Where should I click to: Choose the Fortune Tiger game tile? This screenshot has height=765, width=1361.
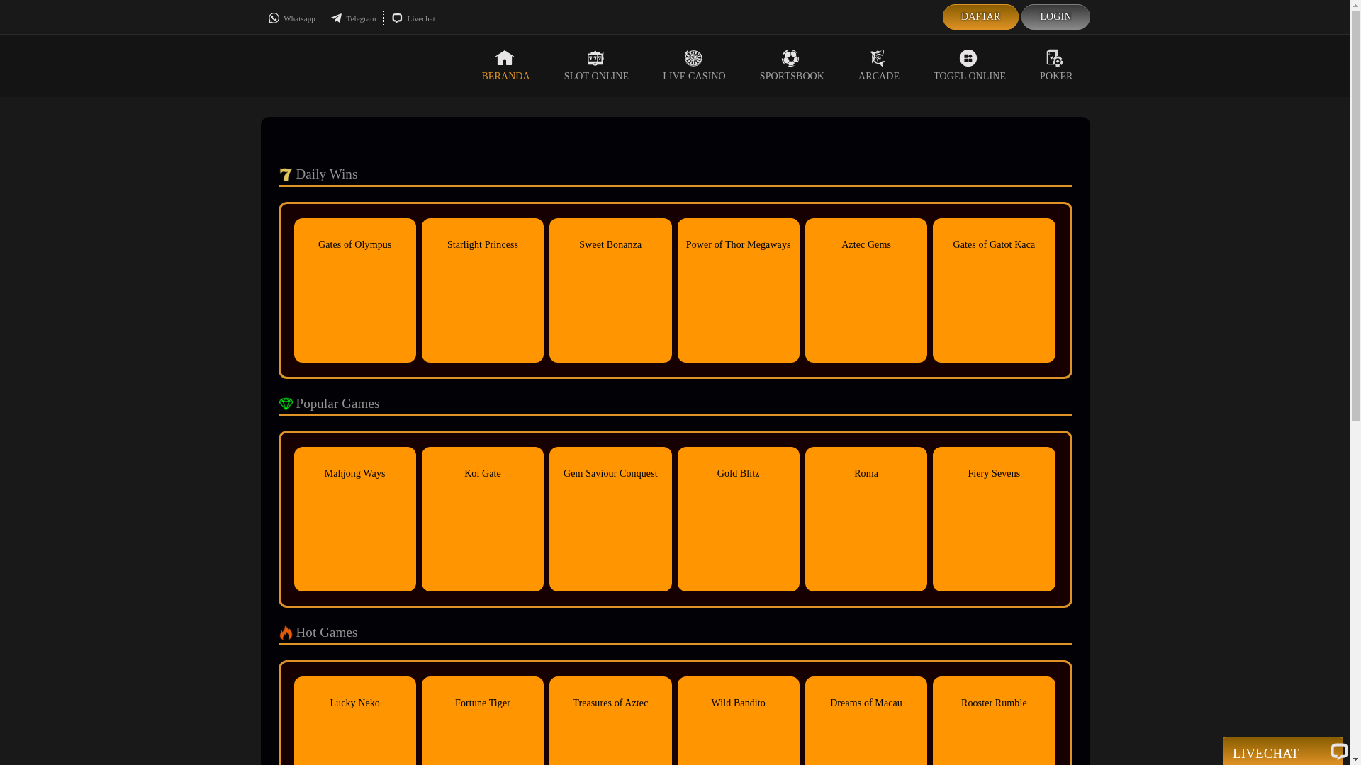pos(483,720)
